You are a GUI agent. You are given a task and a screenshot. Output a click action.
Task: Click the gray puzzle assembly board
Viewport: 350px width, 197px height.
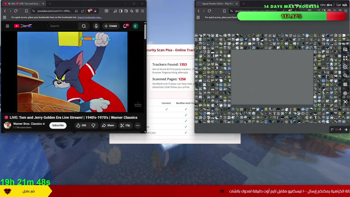coord(272,77)
